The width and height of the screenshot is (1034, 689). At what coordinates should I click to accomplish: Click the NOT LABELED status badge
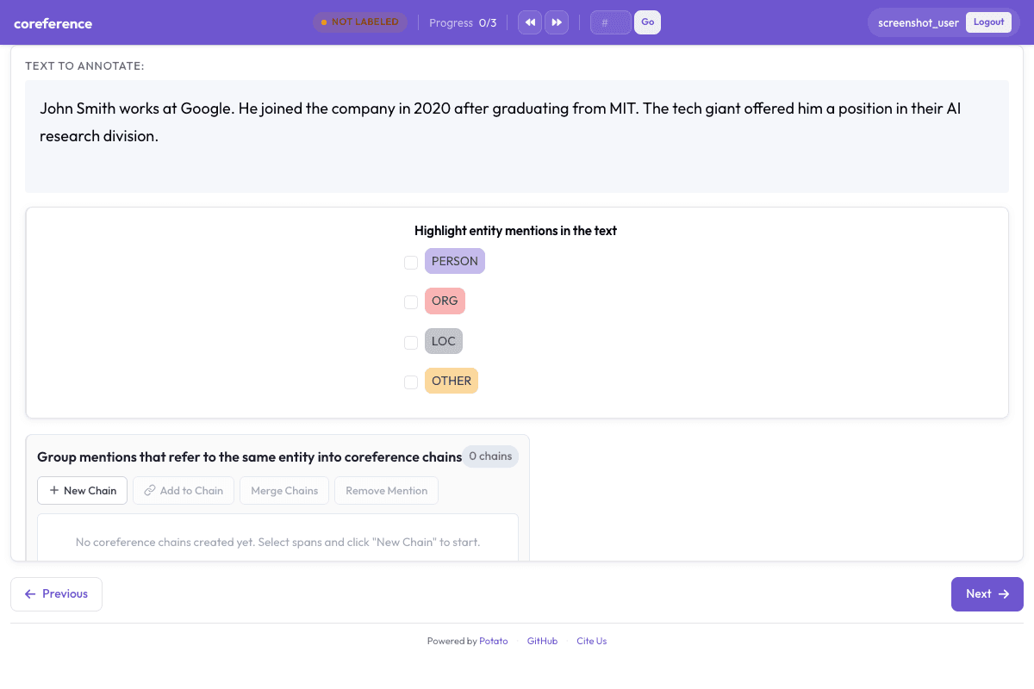[360, 22]
